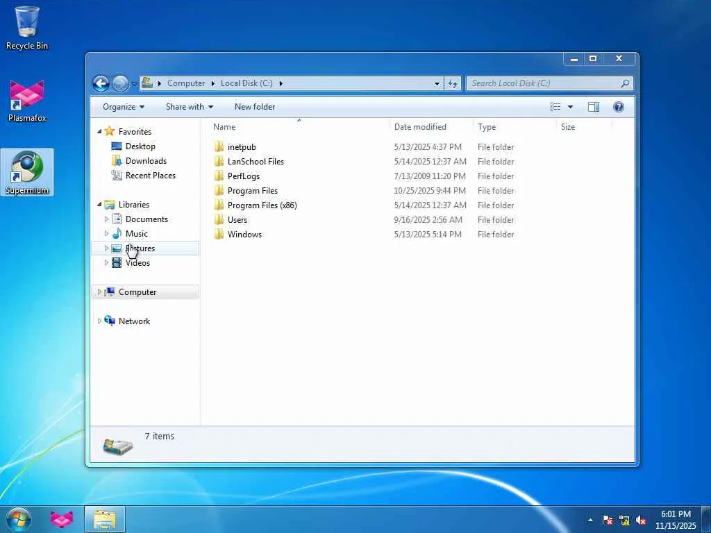Show hidden tray icons arrow
The height and width of the screenshot is (533, 711).
coord(590,520)
